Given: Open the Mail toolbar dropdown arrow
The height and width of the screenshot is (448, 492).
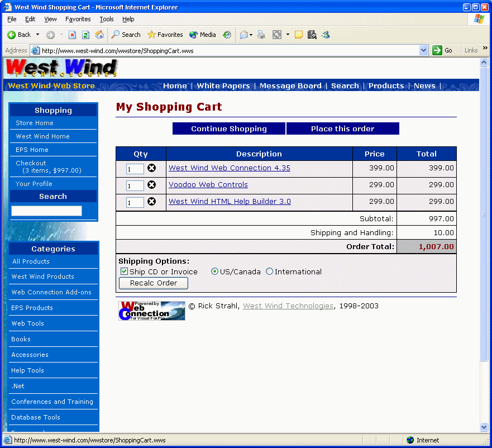Looking at the screenshot, I should (251, 35).
